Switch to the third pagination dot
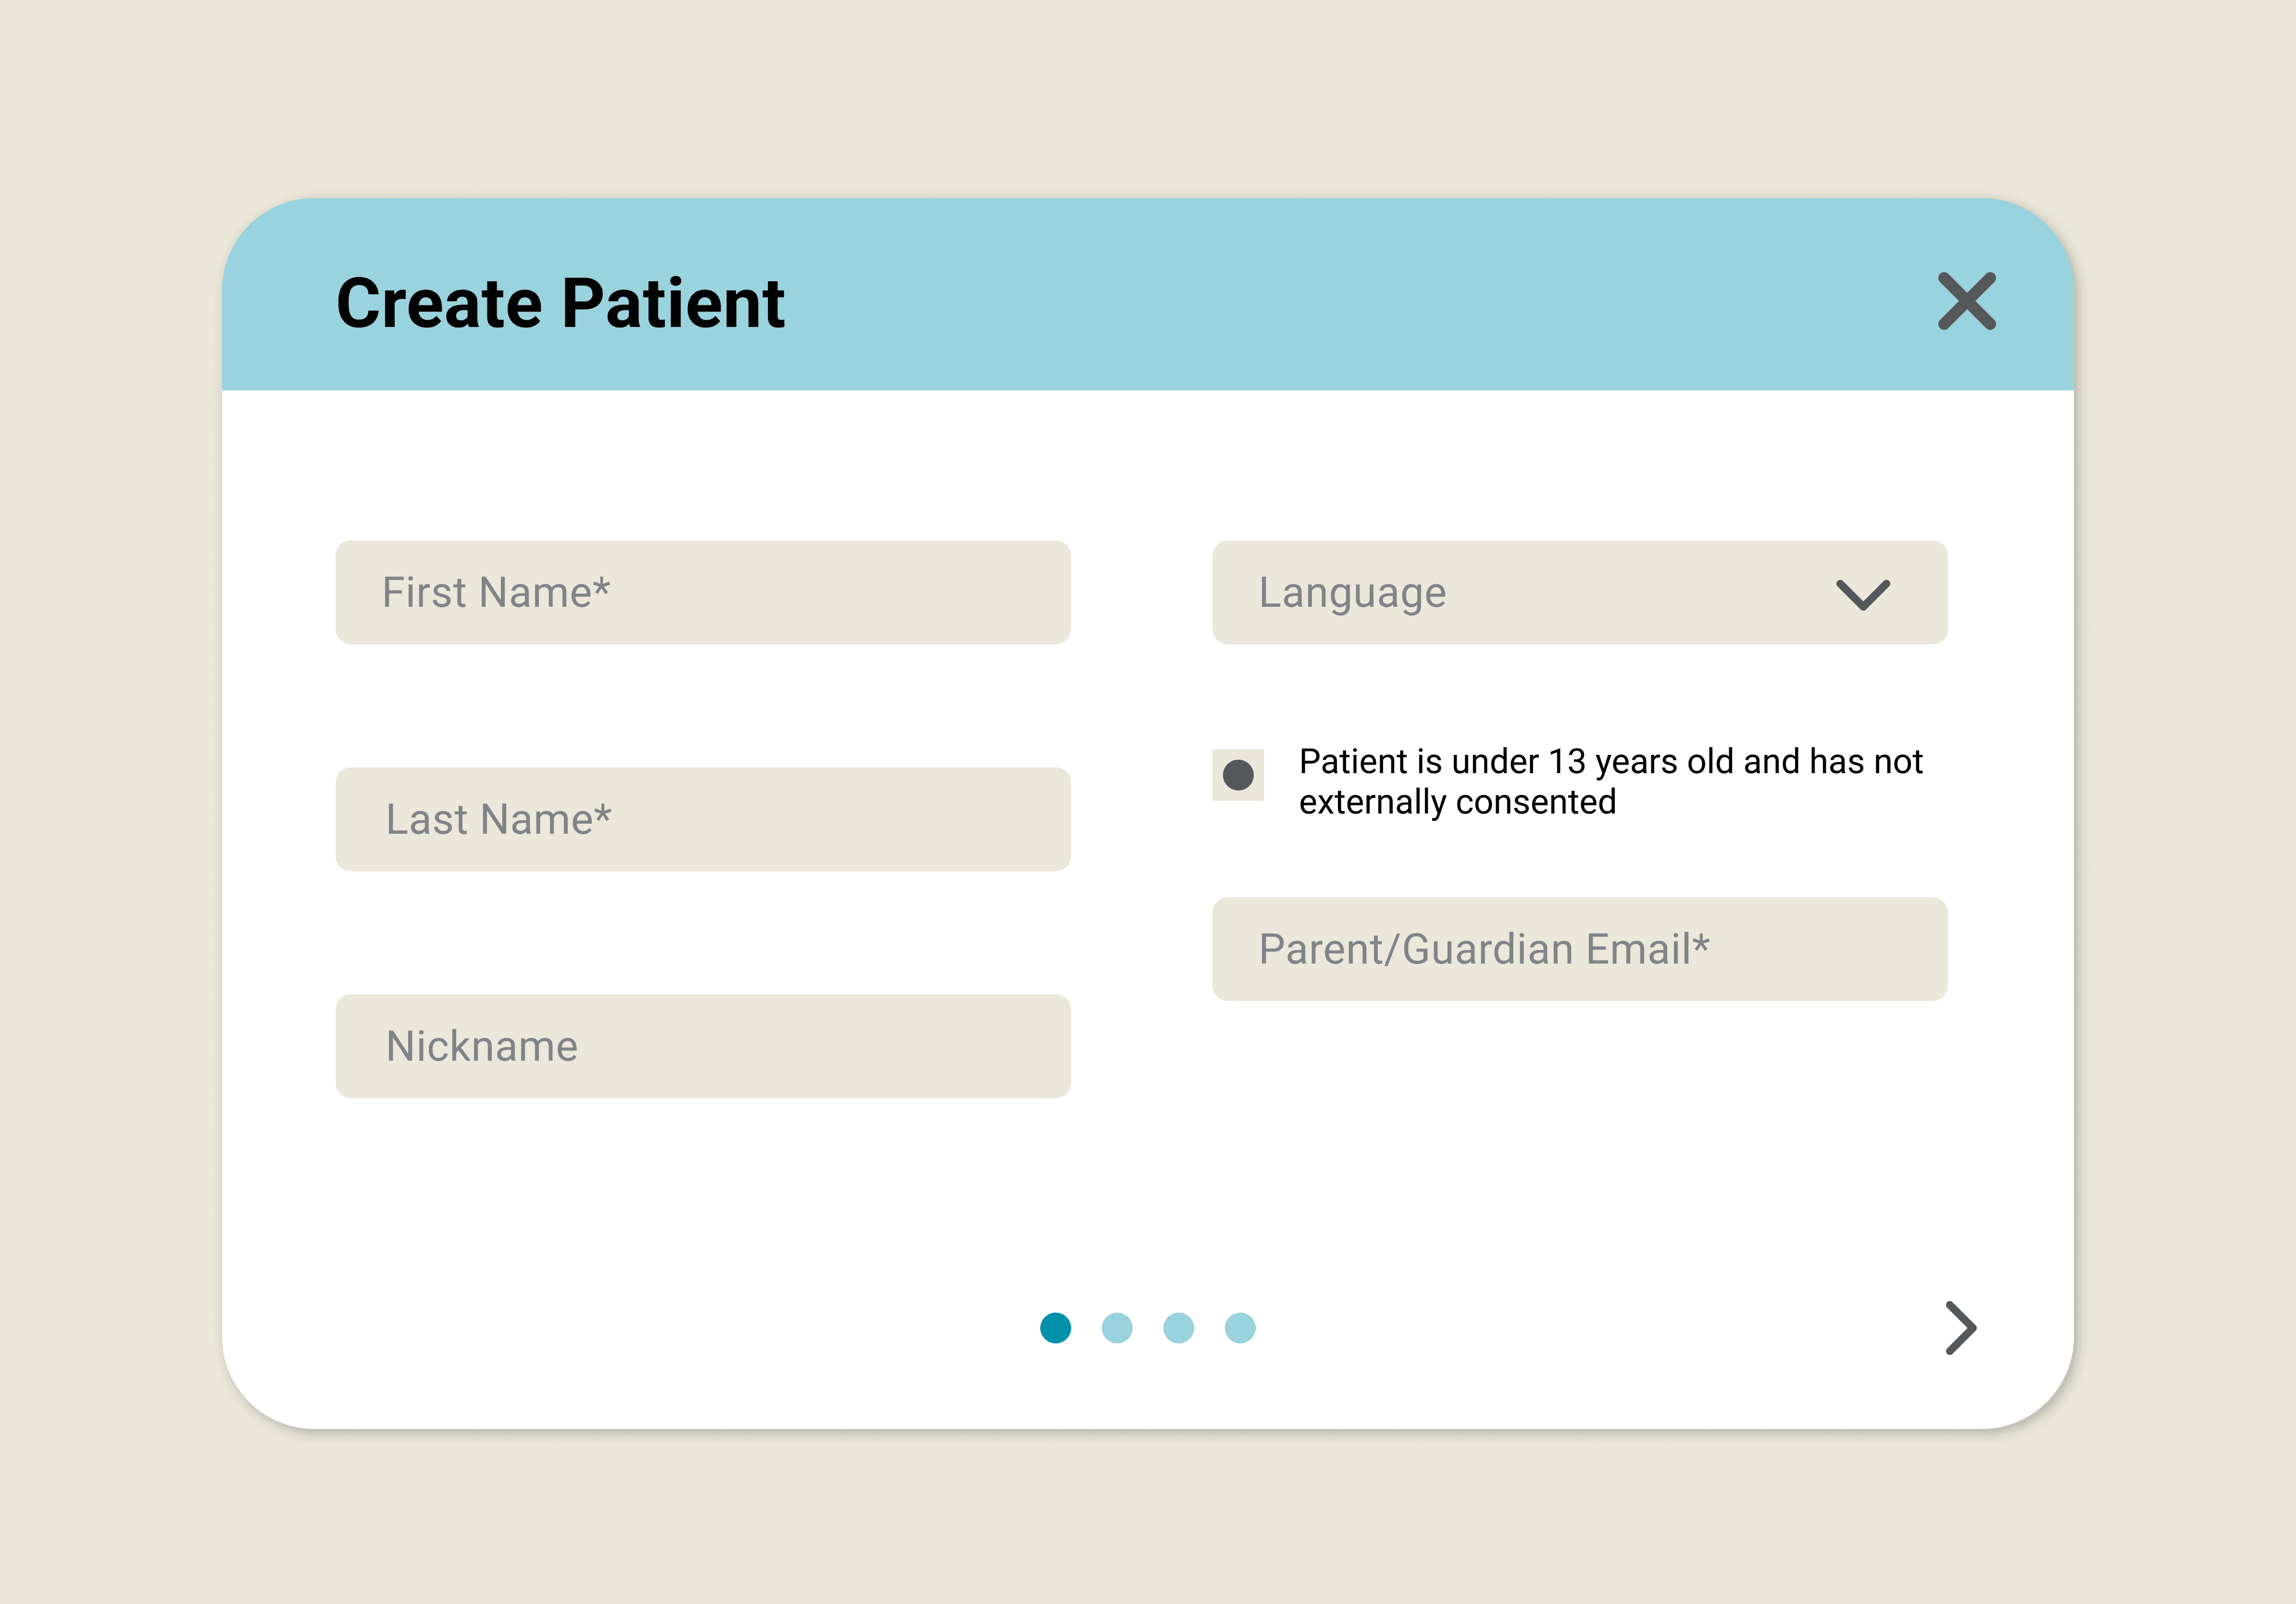 pos(1178,1328)
